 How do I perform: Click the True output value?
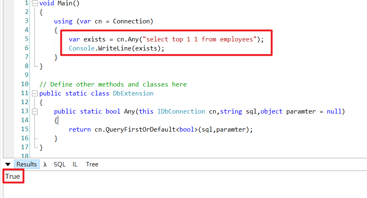point(12,176)
